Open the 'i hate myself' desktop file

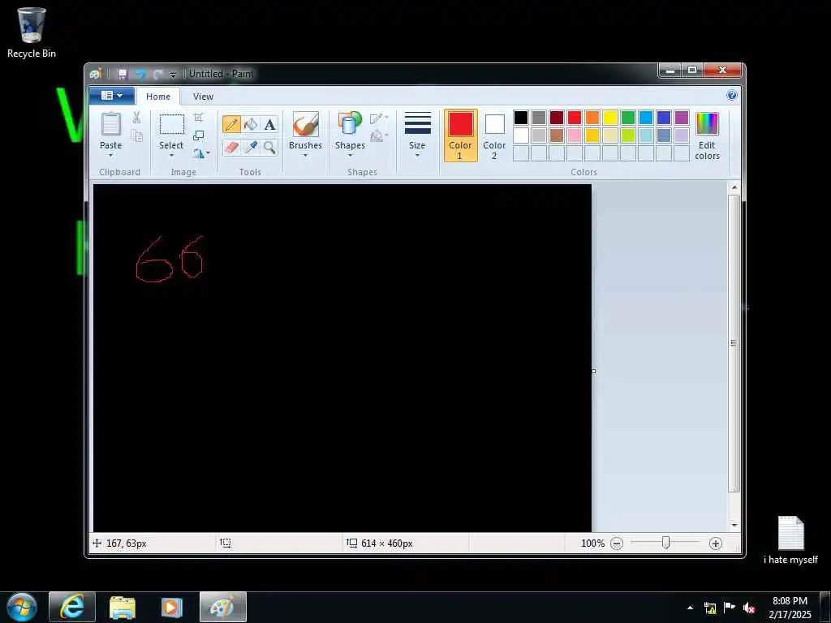(x=790, y=540)
